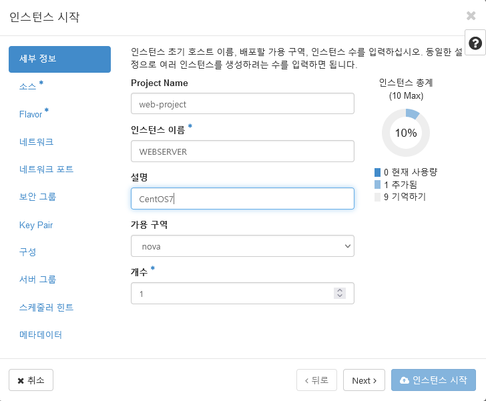486x401 pixels.
Task: Launch with the 인스턴스 시작 button
Action: pos(433,380)
